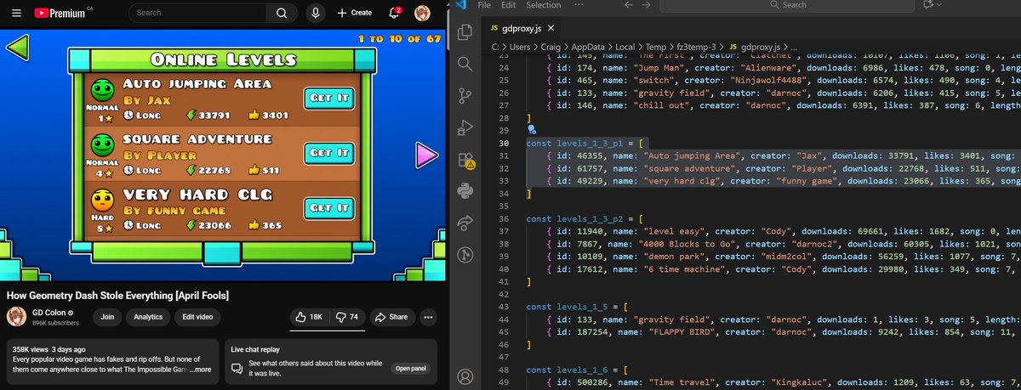This screenshot has height=390, width=1021.
Task: Open the overflow ... menu in the VS Code menu bar
Action: [580, 5]
